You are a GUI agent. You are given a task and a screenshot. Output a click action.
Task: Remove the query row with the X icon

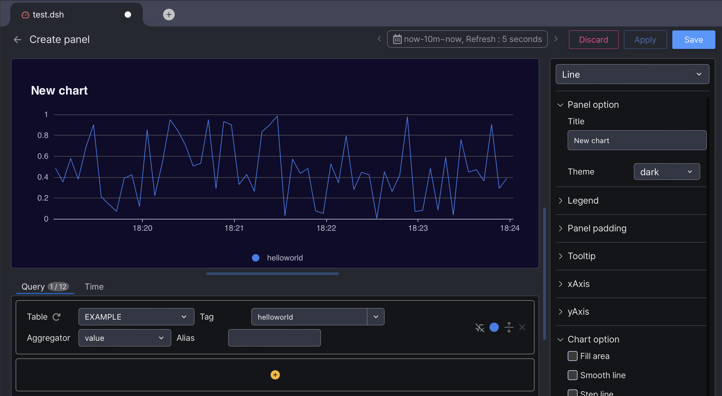[x=522, y=328]
